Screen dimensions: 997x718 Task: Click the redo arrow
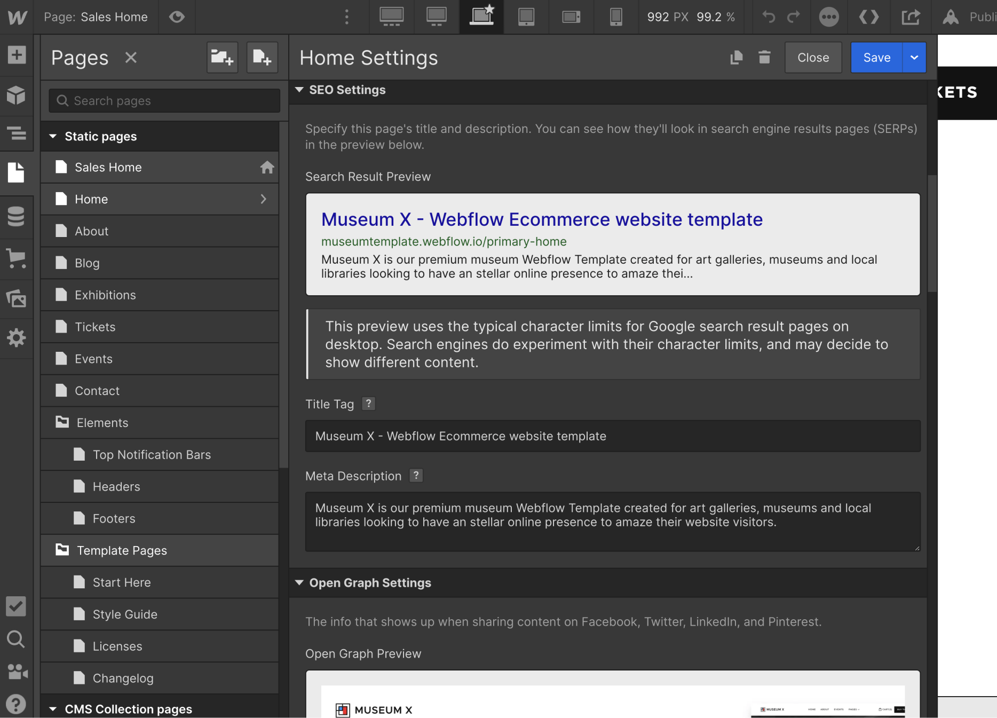[794, 17]
